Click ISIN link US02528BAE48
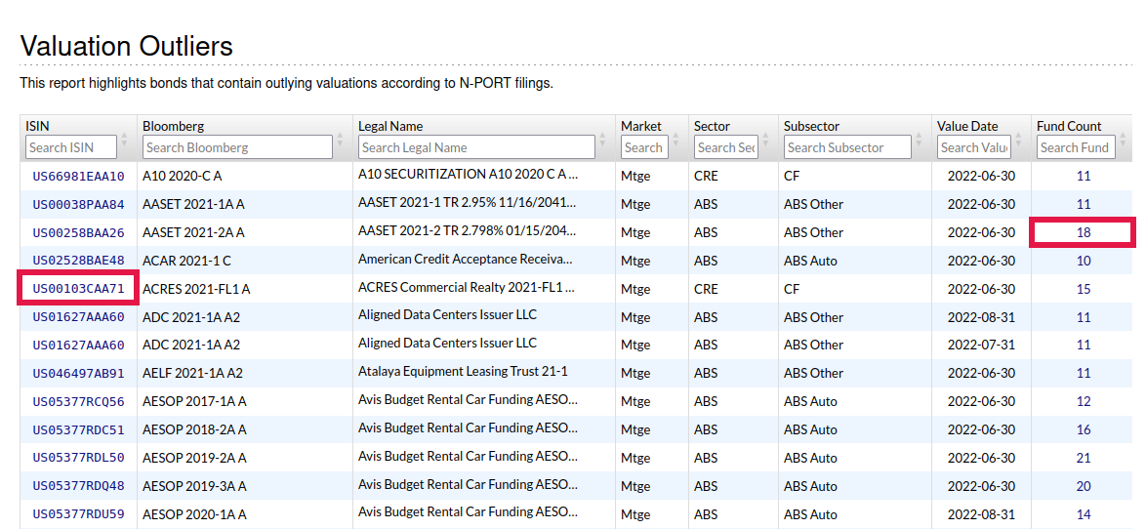The width and height of the screenshot is (1146, 529). point(78,262)
